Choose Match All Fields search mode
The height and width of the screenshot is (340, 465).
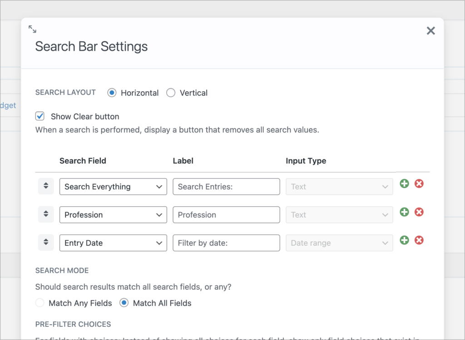(x=124, y=303)
